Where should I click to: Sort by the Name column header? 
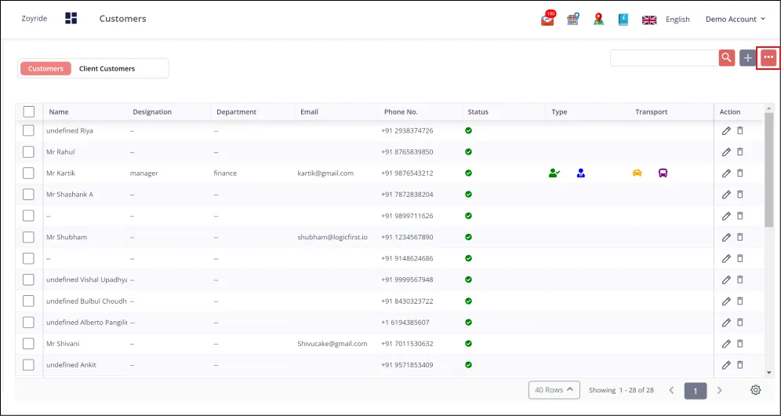click(59, 111)
